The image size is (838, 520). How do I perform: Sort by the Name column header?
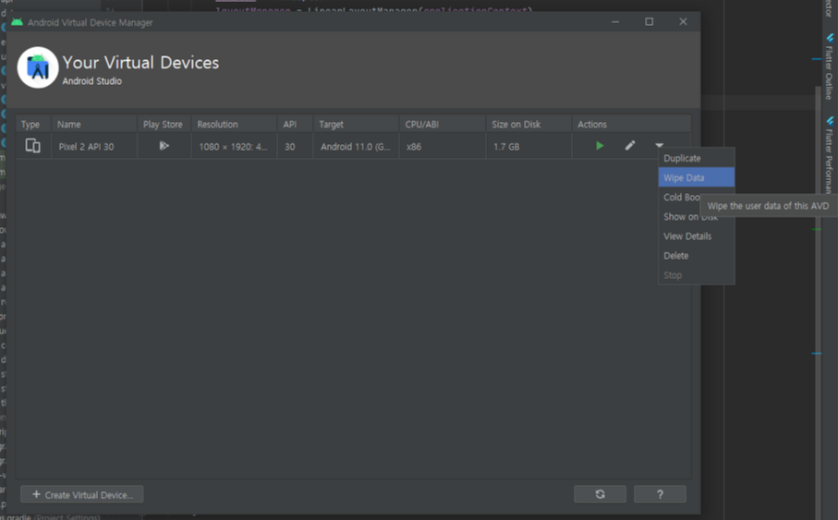click(x=93, y=124)
